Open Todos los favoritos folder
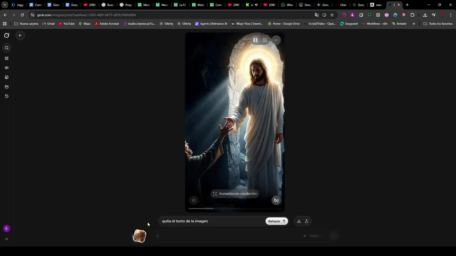456x256 pixels. (x=438, y=24)
